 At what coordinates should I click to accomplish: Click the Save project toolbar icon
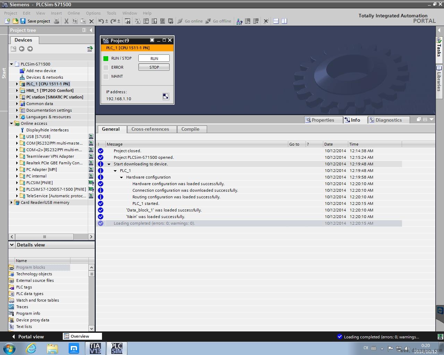(23, 21)
